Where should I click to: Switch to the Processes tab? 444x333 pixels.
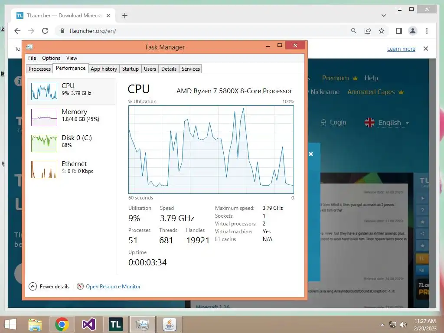tap(39, 69)
